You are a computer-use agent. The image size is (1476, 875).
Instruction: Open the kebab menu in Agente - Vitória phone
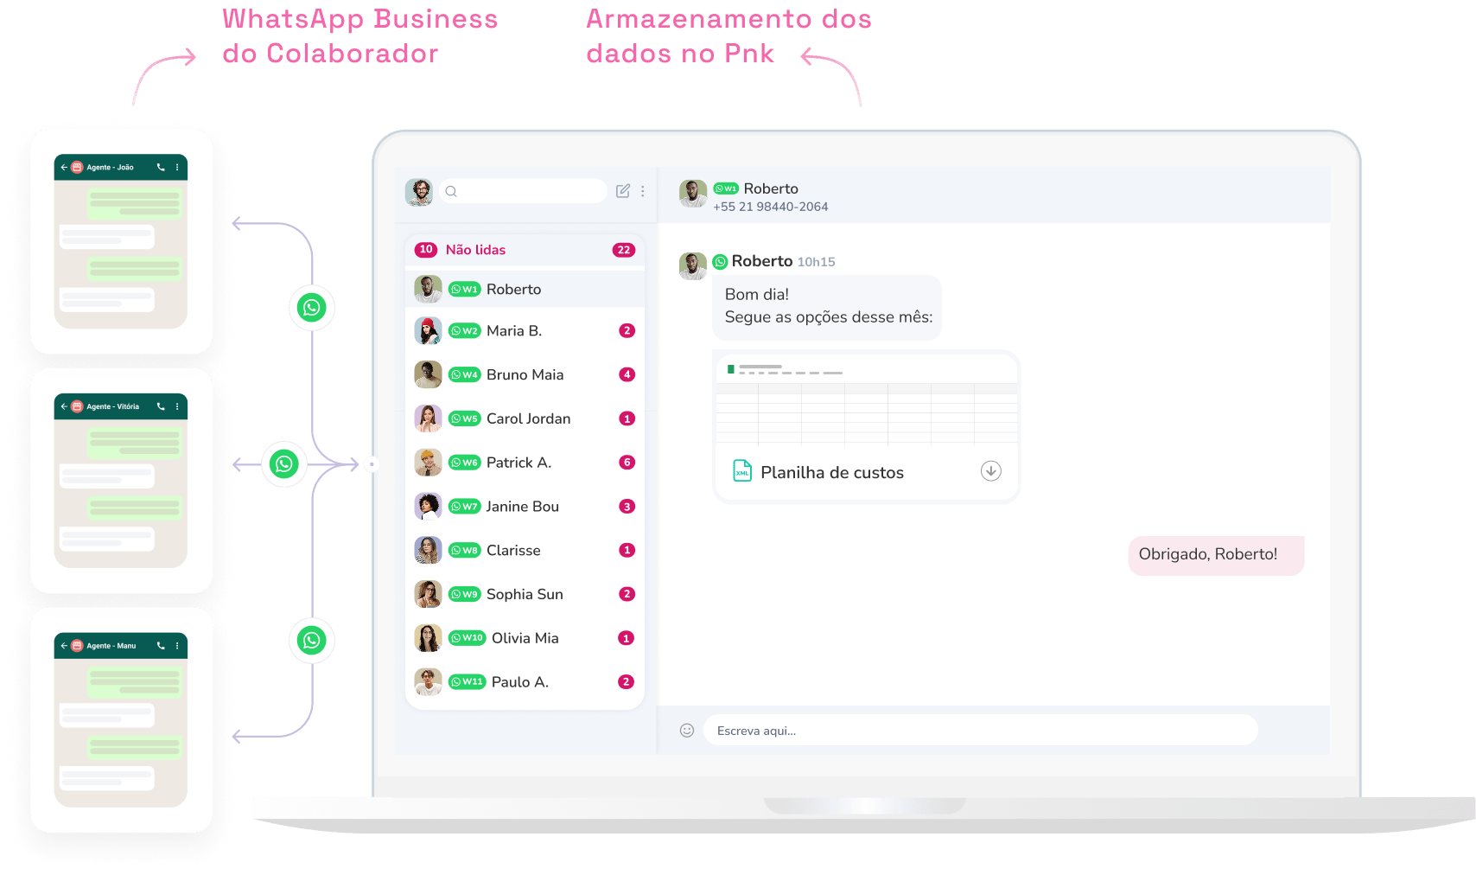pyautogui.click(x=177, y=406)
